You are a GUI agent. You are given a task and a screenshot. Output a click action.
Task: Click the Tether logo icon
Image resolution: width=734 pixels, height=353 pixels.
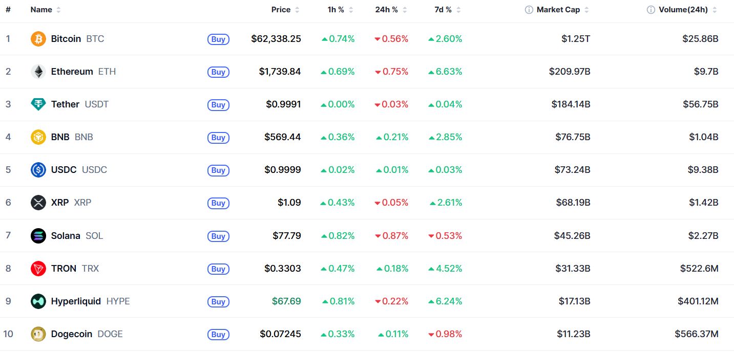click(x=38, y=104)
